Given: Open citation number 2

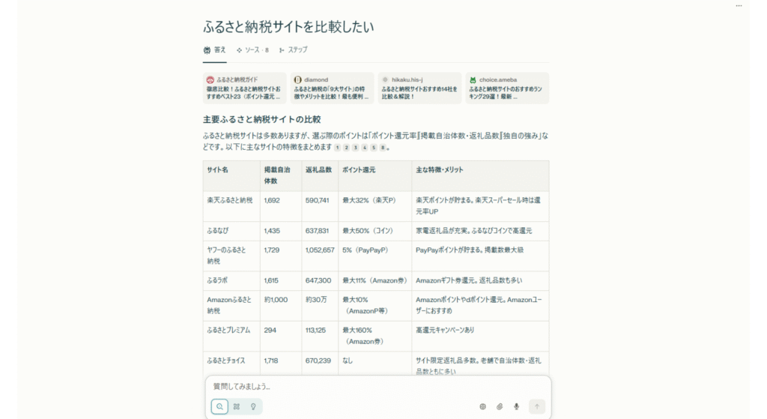Looking at the screenshot, I should coord(346,148).
